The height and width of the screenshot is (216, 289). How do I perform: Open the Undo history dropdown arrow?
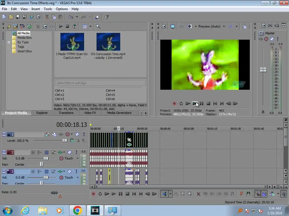tap(77, 17)
